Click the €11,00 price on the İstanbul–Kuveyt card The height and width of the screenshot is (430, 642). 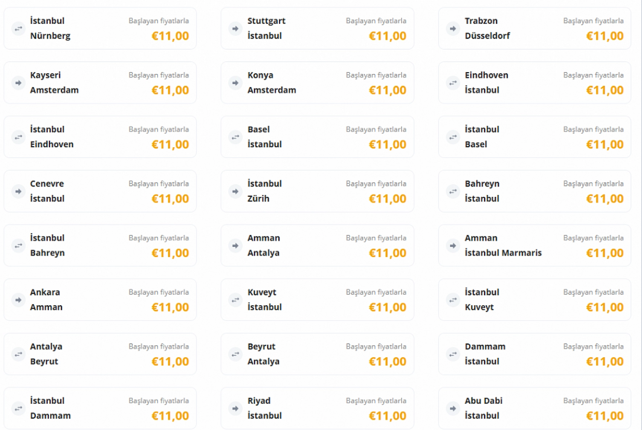(x=605, y=307)
